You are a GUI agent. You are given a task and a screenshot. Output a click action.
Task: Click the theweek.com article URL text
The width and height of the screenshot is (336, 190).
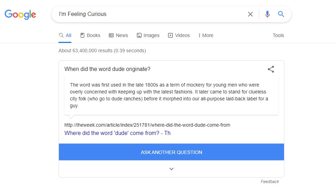pyautogui.click(x=147, y=125)
